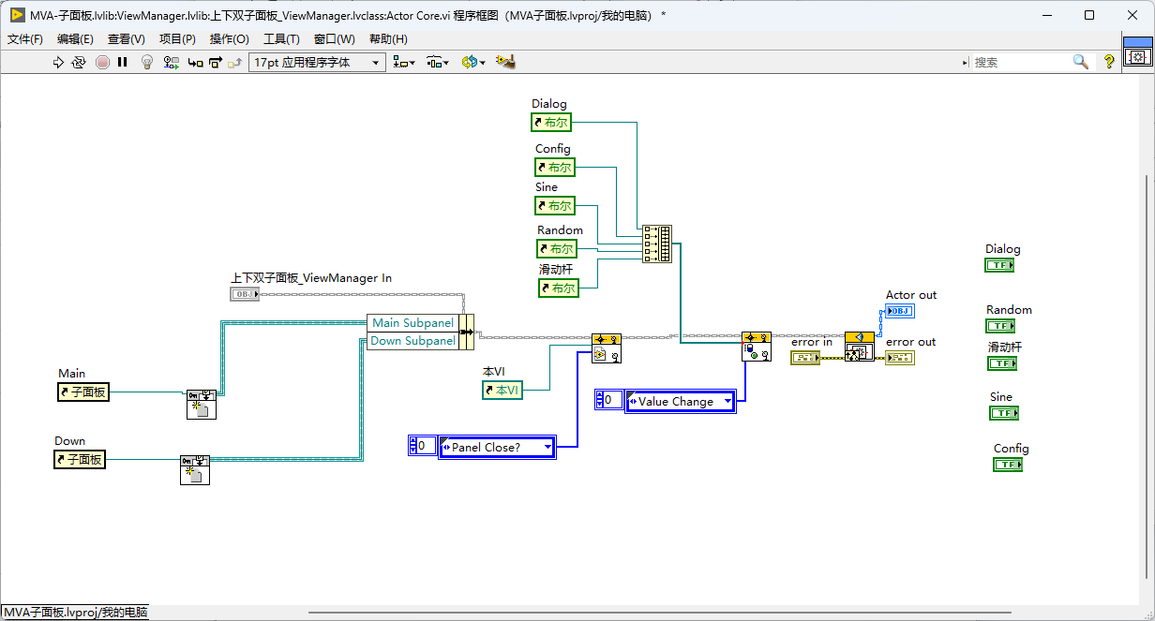
Task: Select the Call Parent Actor Core node
Action: 860,347
